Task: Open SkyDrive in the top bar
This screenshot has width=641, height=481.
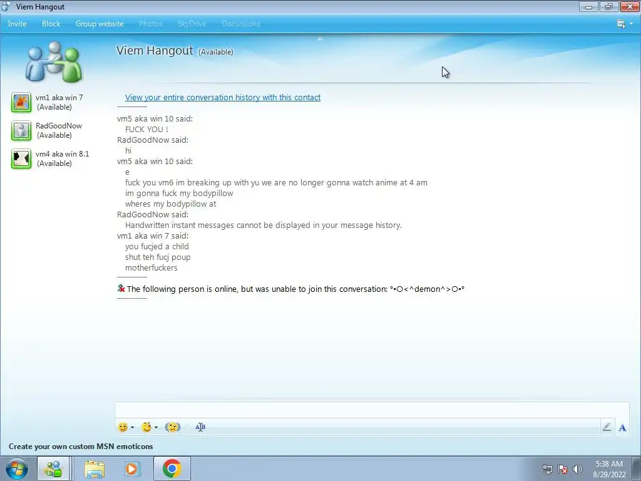Action: (192, 24)
